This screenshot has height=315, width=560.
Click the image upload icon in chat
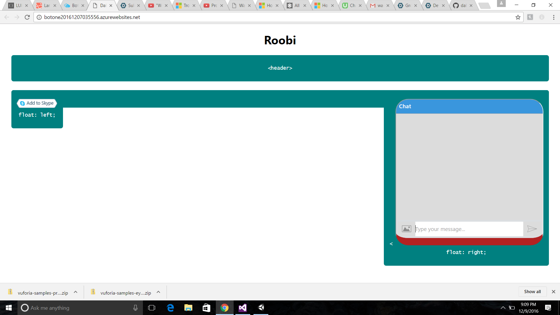(x=406, y=229)
